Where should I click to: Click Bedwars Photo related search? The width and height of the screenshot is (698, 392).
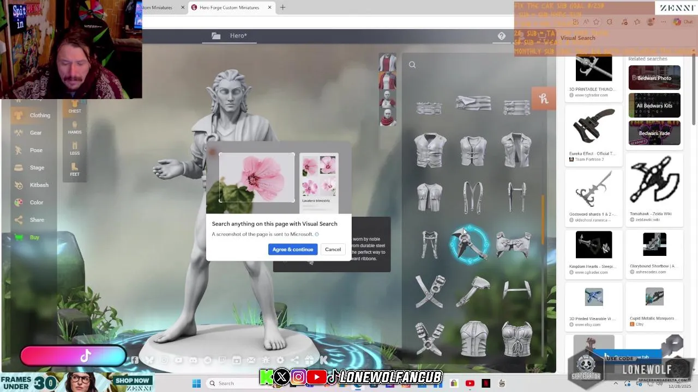pyautogui.click(x=654, y=78)
